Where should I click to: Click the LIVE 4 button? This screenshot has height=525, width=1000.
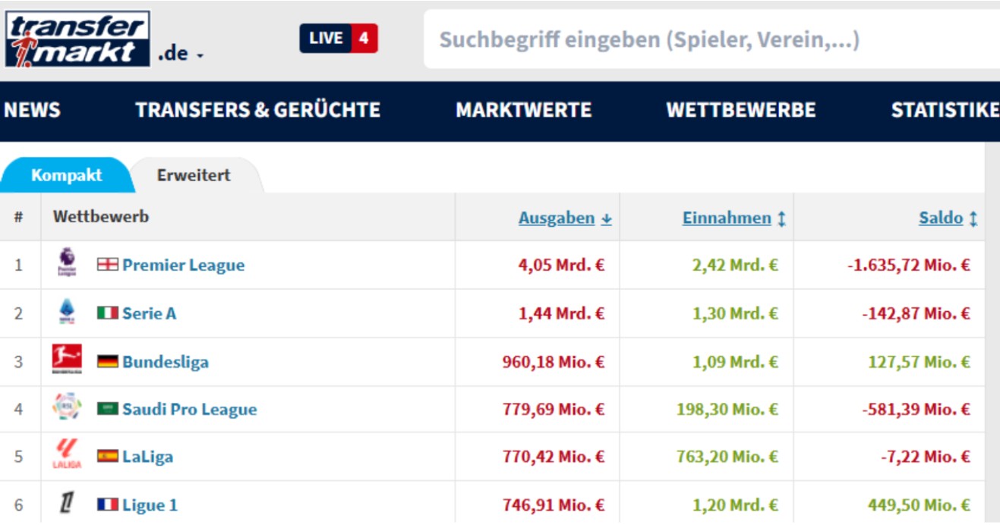click(x=339, y=38)
